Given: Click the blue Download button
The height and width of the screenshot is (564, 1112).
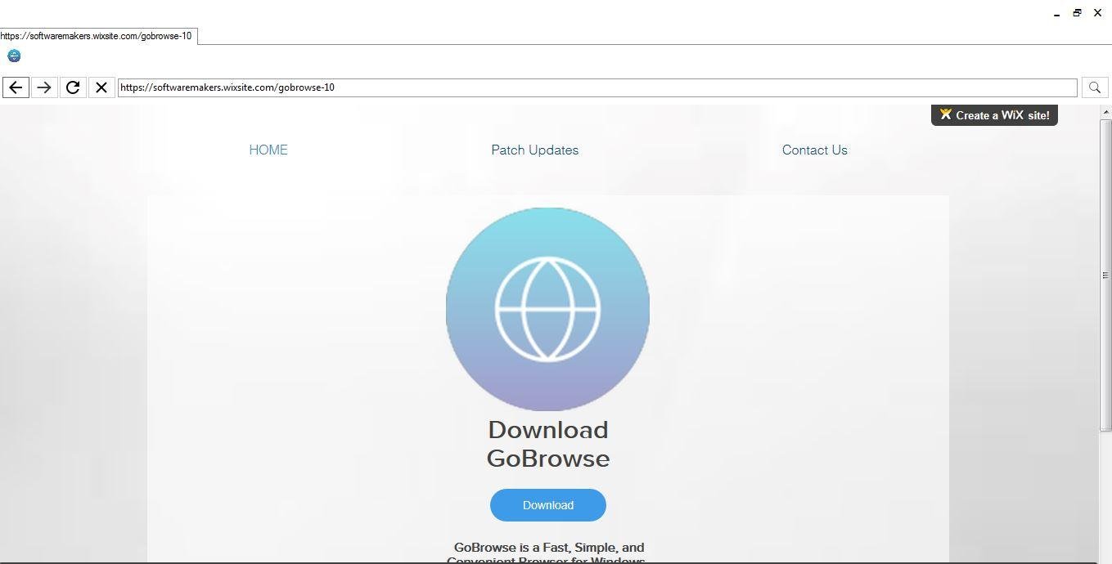Looking at the screenshot, I should coord(547,505).
